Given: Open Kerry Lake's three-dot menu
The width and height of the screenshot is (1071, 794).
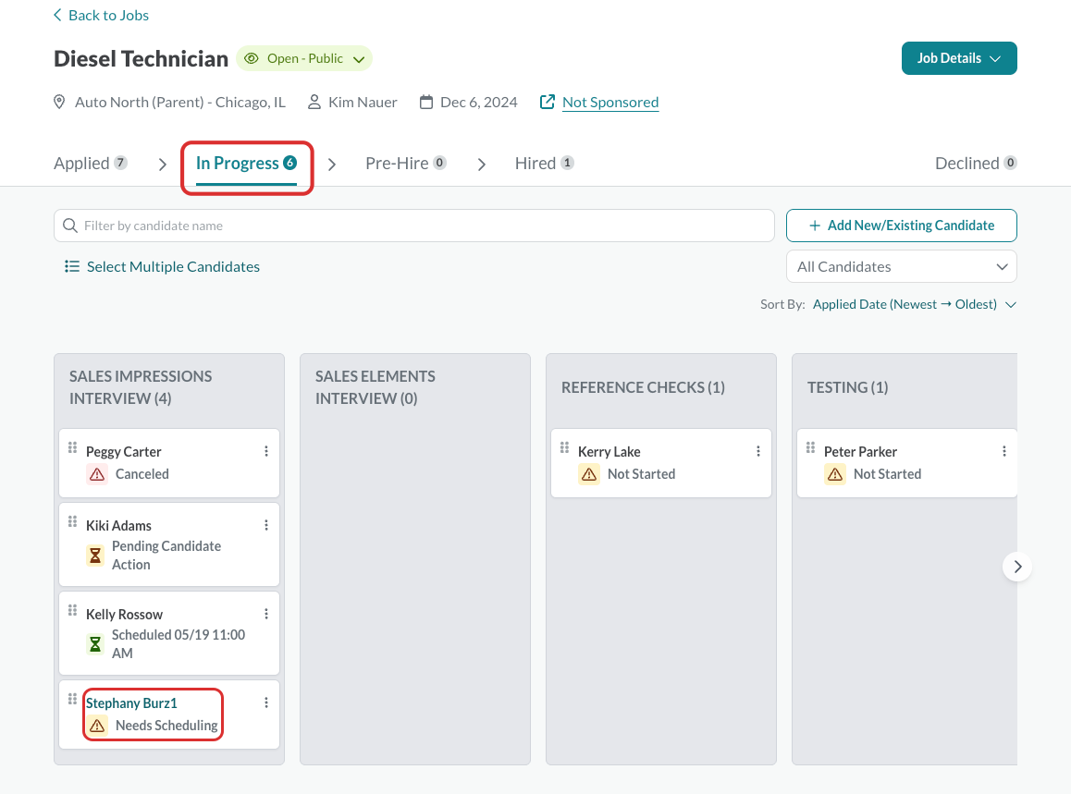Looking at the screenshot, I should [x=758, y=451].
